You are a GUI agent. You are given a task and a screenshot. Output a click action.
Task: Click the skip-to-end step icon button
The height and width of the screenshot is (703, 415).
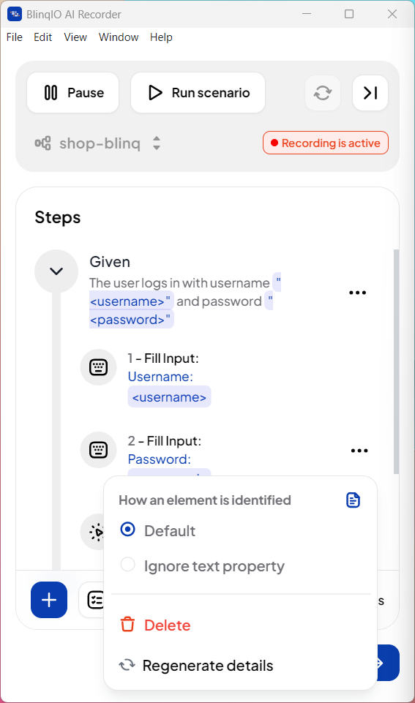pos(370,93)
